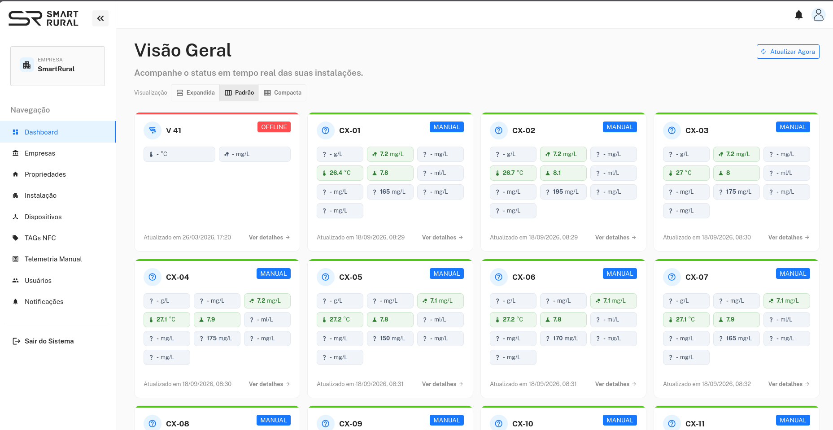Open Ver detalhes for CX-04

point(270,384)
